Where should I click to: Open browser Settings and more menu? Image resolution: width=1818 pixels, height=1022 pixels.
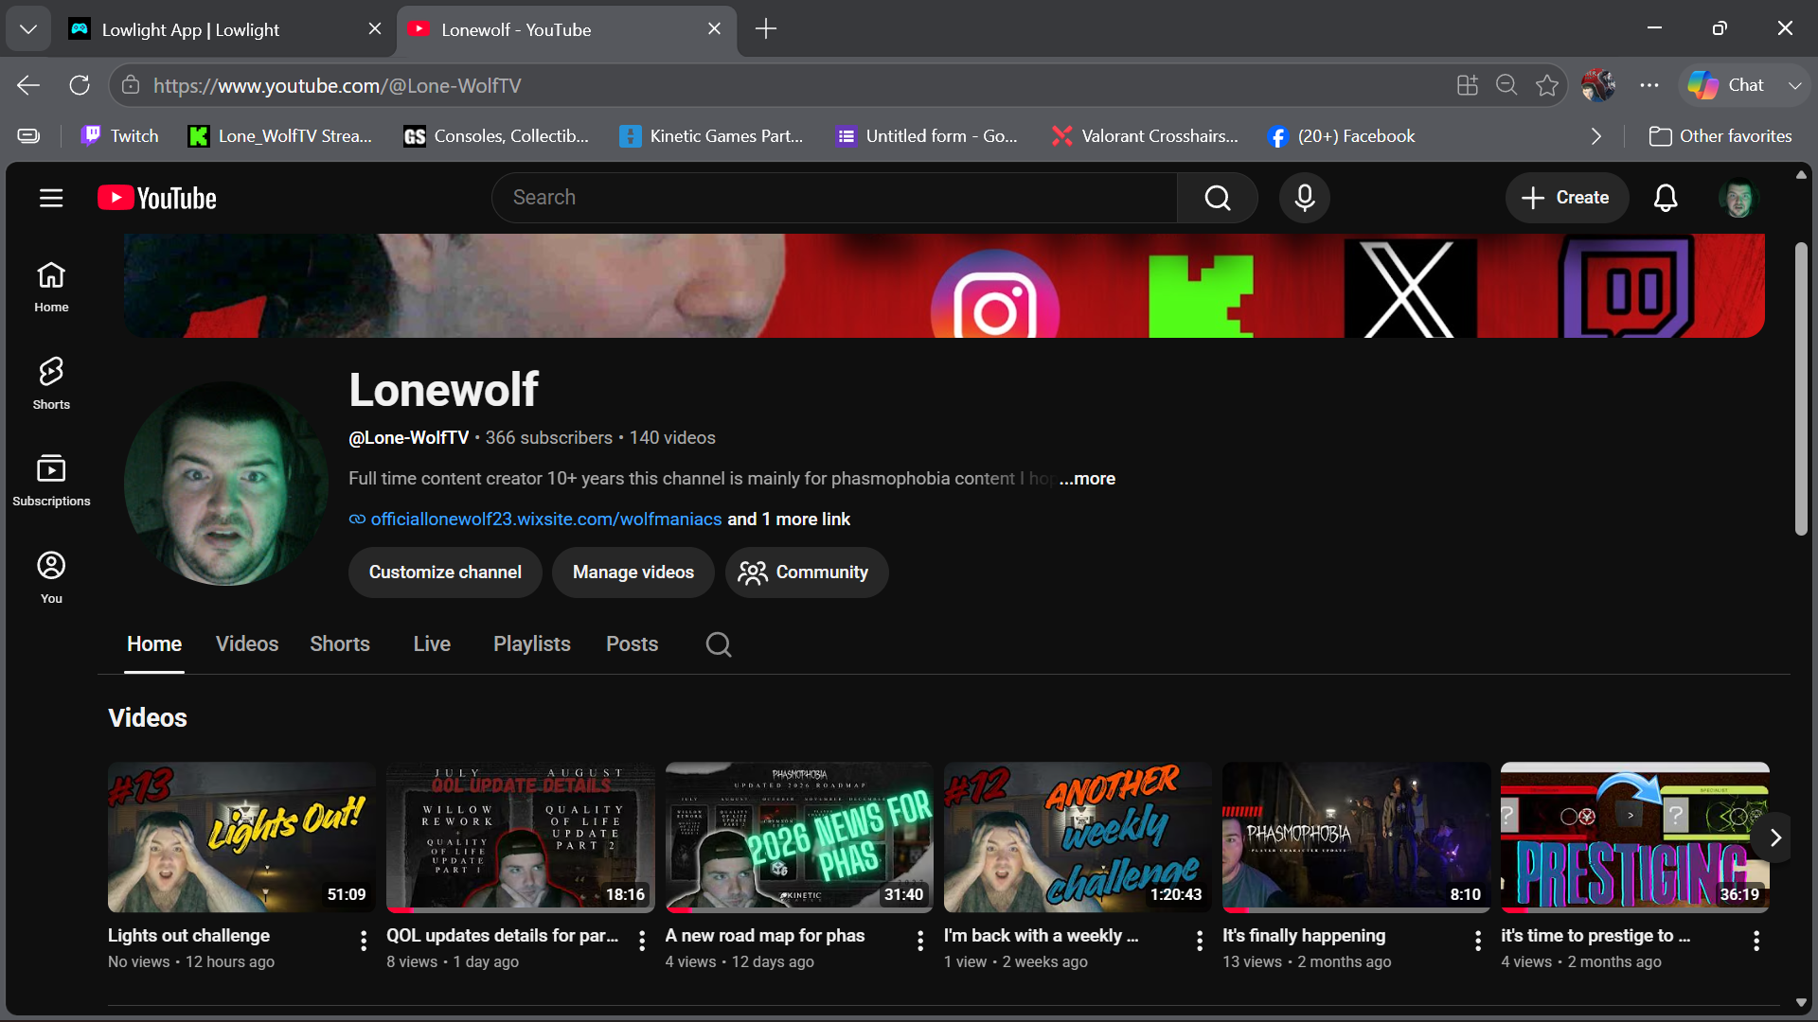(1649, 85)
